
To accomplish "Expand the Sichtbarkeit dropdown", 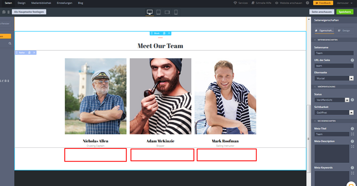I will pyautogui.click(x=351, y=113).
